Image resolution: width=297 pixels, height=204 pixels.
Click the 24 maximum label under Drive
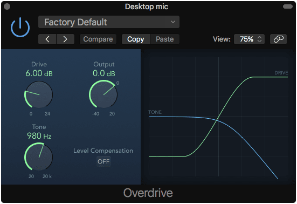click(47, 114)
